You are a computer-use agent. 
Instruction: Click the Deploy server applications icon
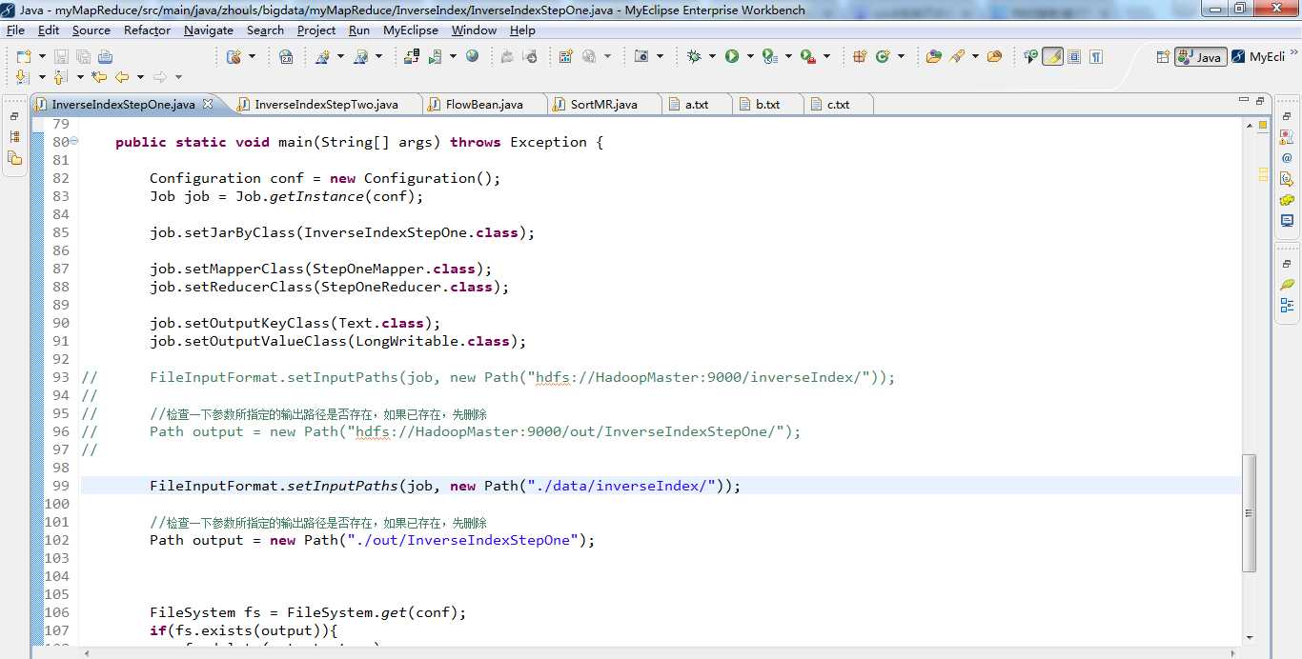[x=412, y=57]
